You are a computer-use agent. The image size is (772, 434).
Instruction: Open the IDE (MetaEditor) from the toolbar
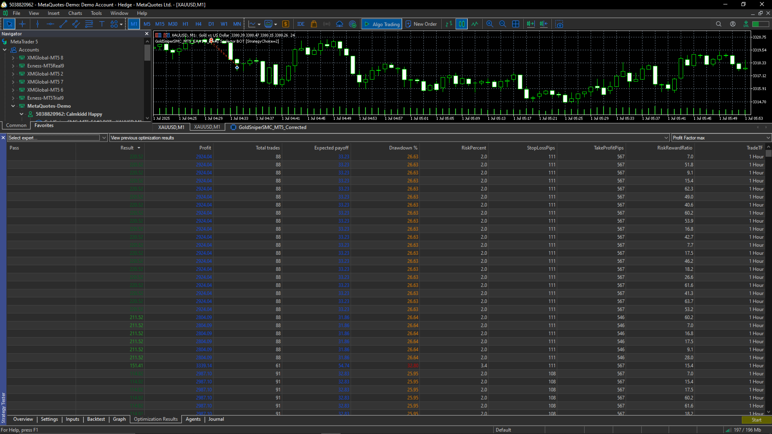(300, 24)
